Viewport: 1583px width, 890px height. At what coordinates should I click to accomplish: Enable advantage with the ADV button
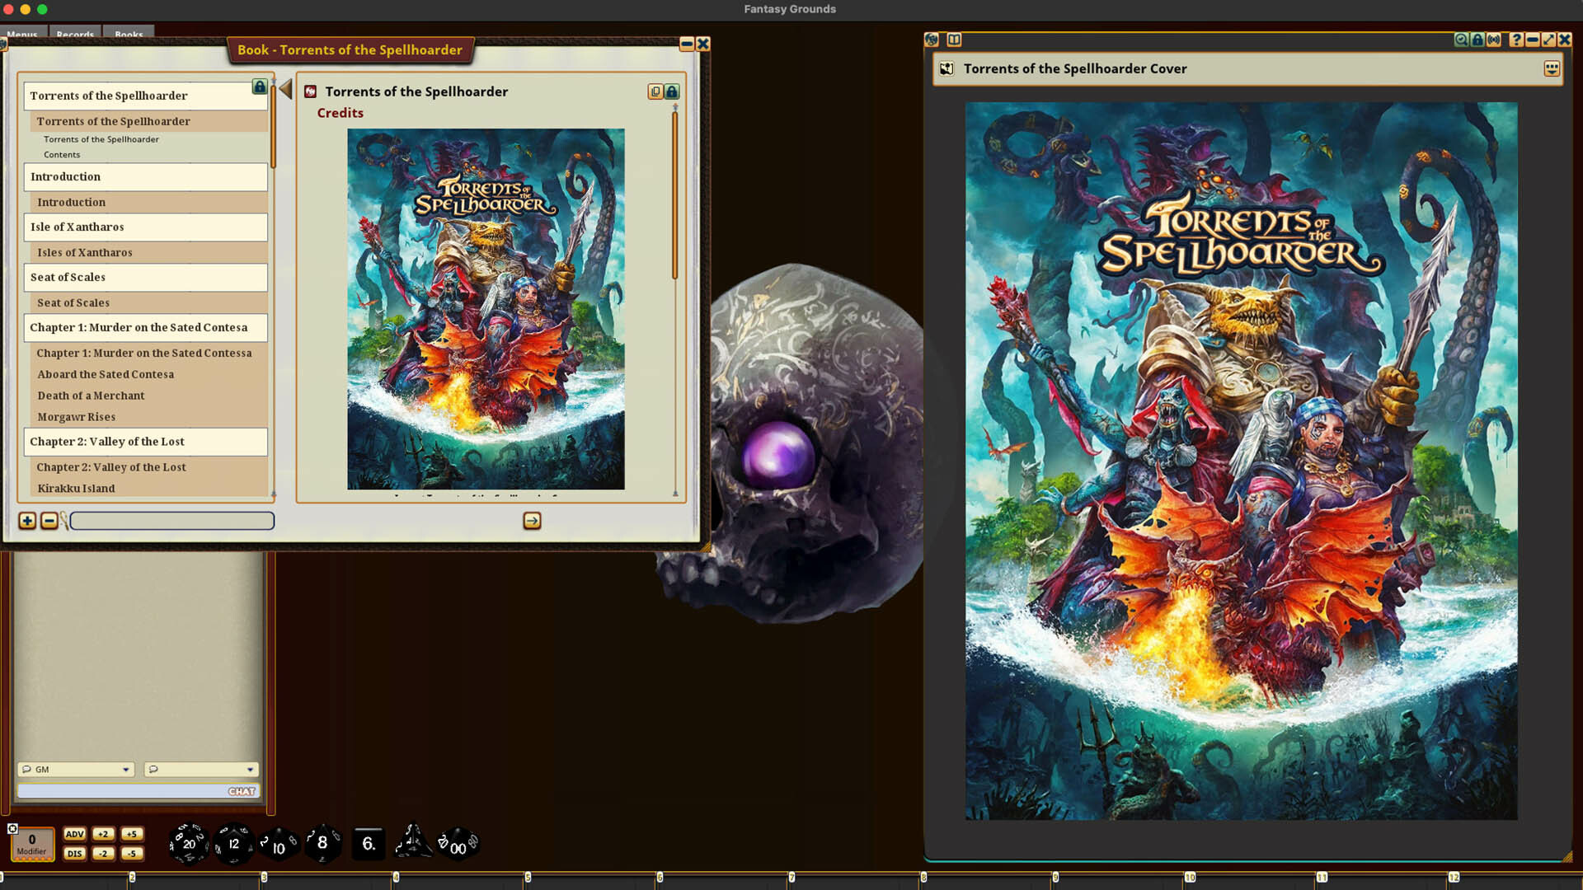[75, 834]
